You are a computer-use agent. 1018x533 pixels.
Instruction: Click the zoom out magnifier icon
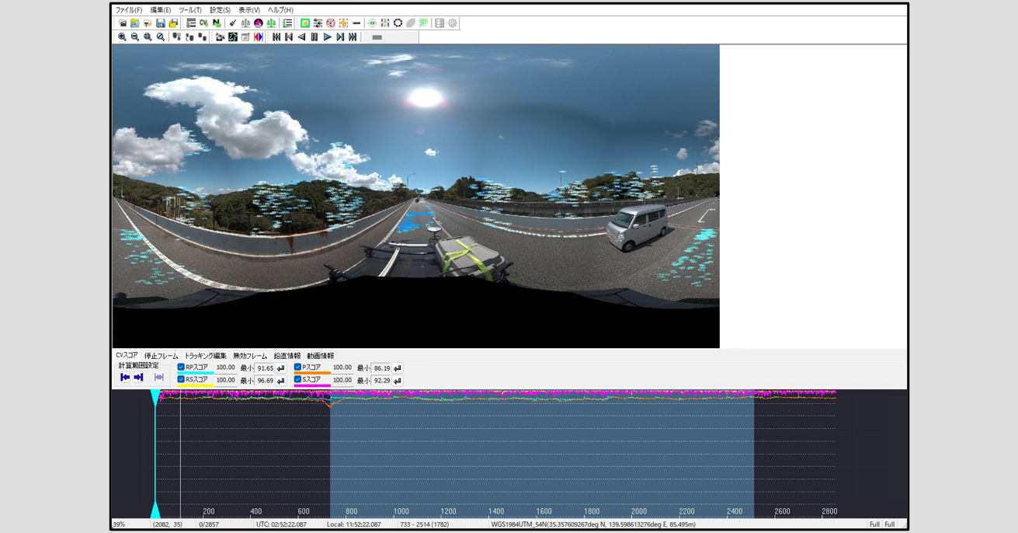point(135,37)
